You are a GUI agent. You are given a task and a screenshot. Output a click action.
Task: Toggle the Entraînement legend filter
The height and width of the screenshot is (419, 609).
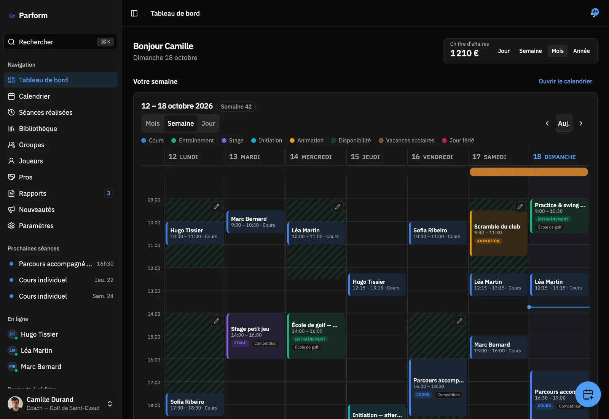(193, 141)
